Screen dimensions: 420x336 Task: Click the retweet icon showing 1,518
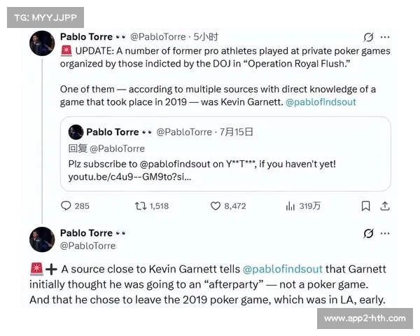tap(140, 206)
